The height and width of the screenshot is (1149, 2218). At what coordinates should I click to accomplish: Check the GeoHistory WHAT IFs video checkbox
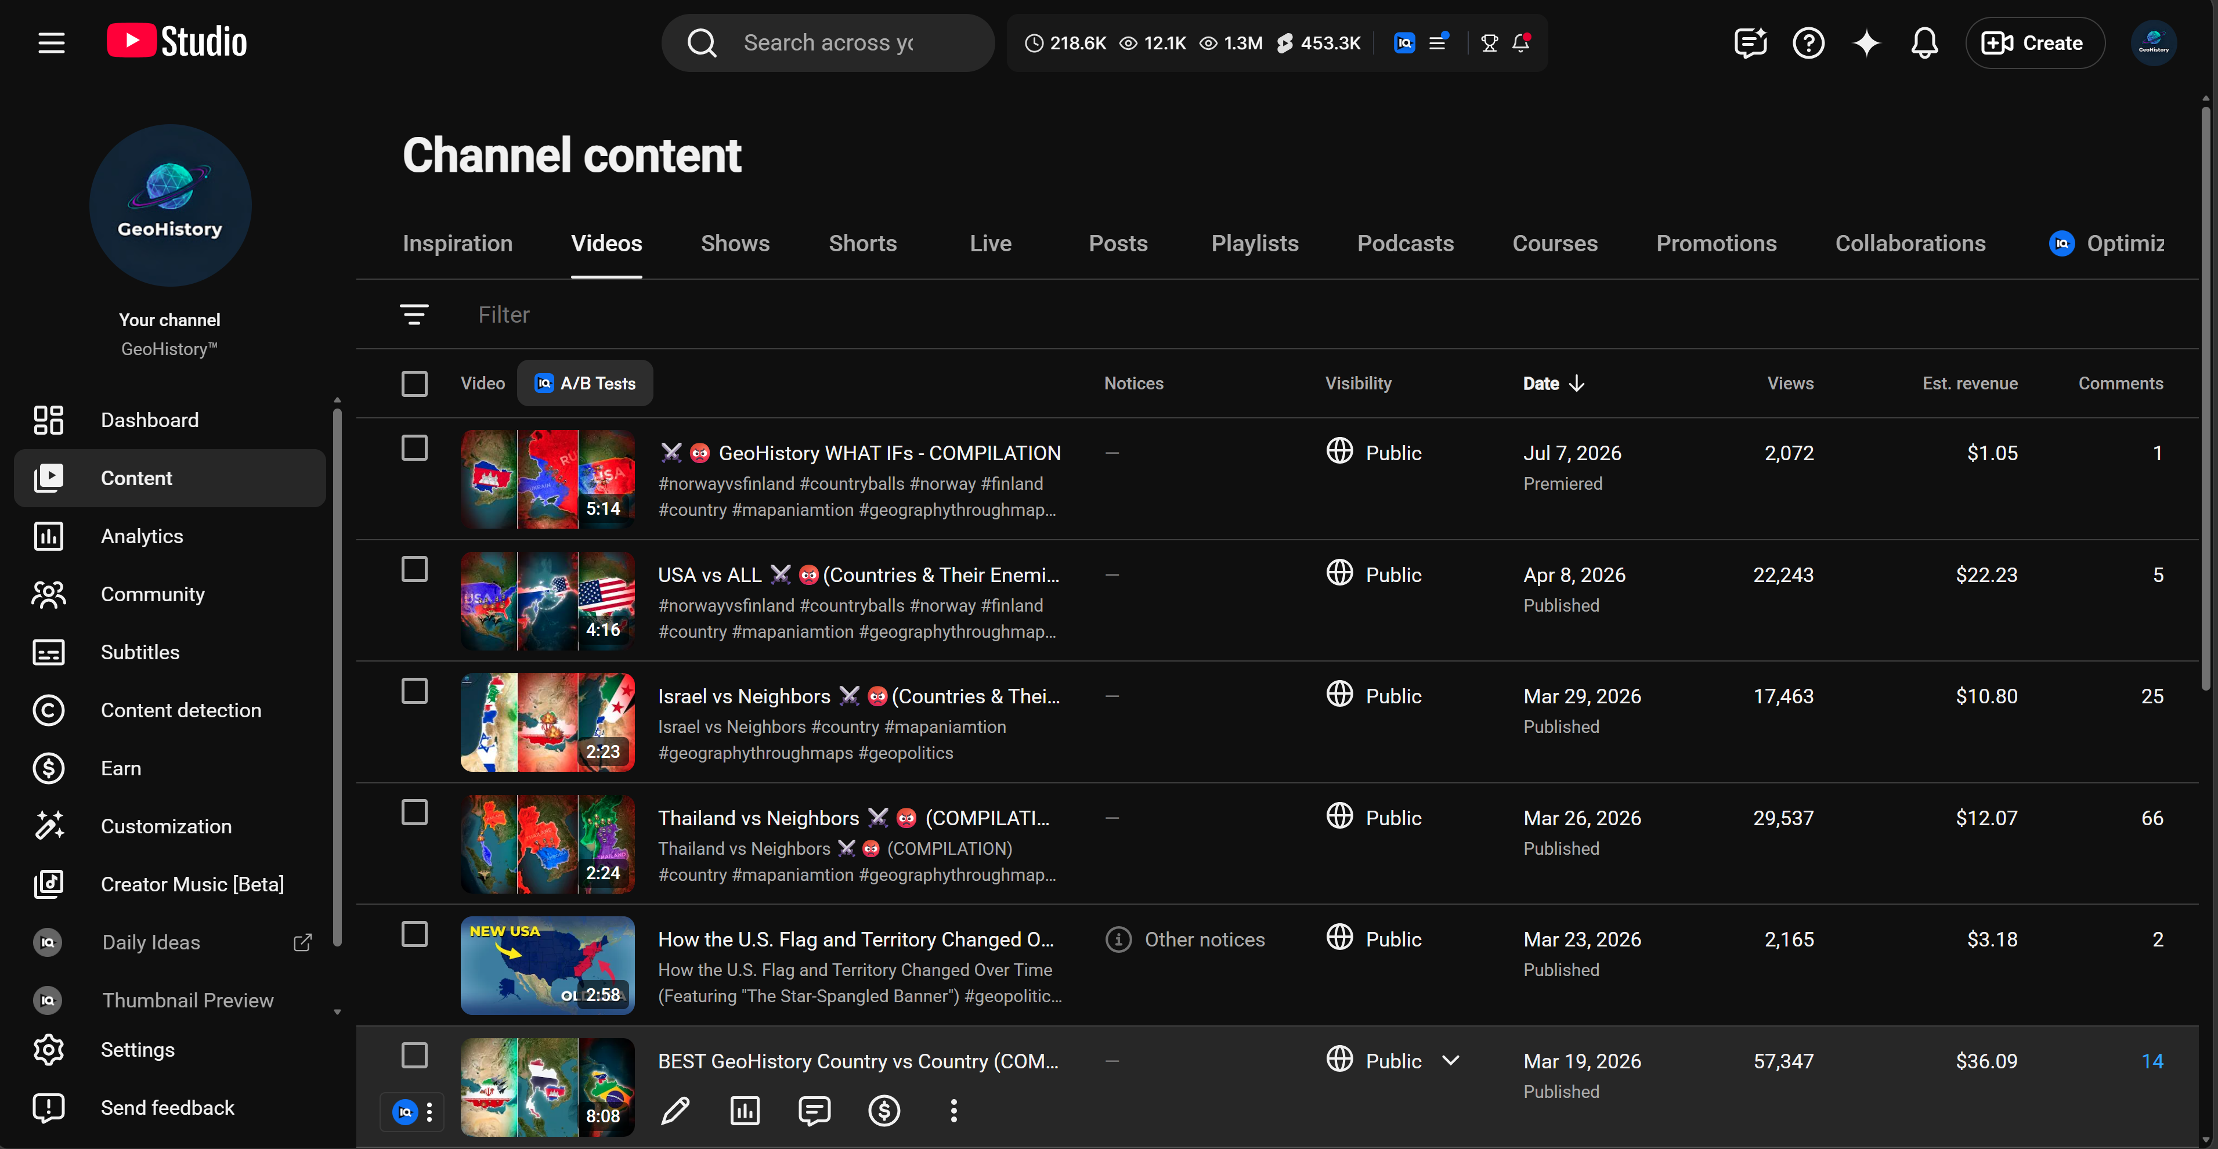tap(414, 447)
